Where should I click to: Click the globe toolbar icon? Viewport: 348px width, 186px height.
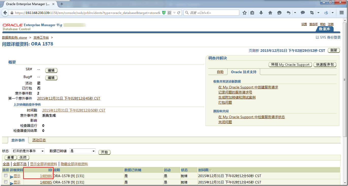click(326, 13)
